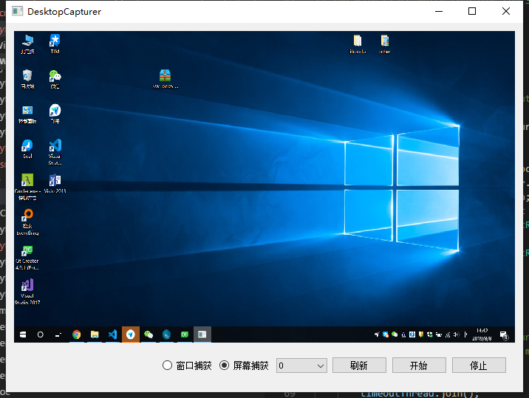The height and width of the screenshot is (398, 529).
Task: Click the green Qt Creator icon in previewed taskbar
Action: 185,334
